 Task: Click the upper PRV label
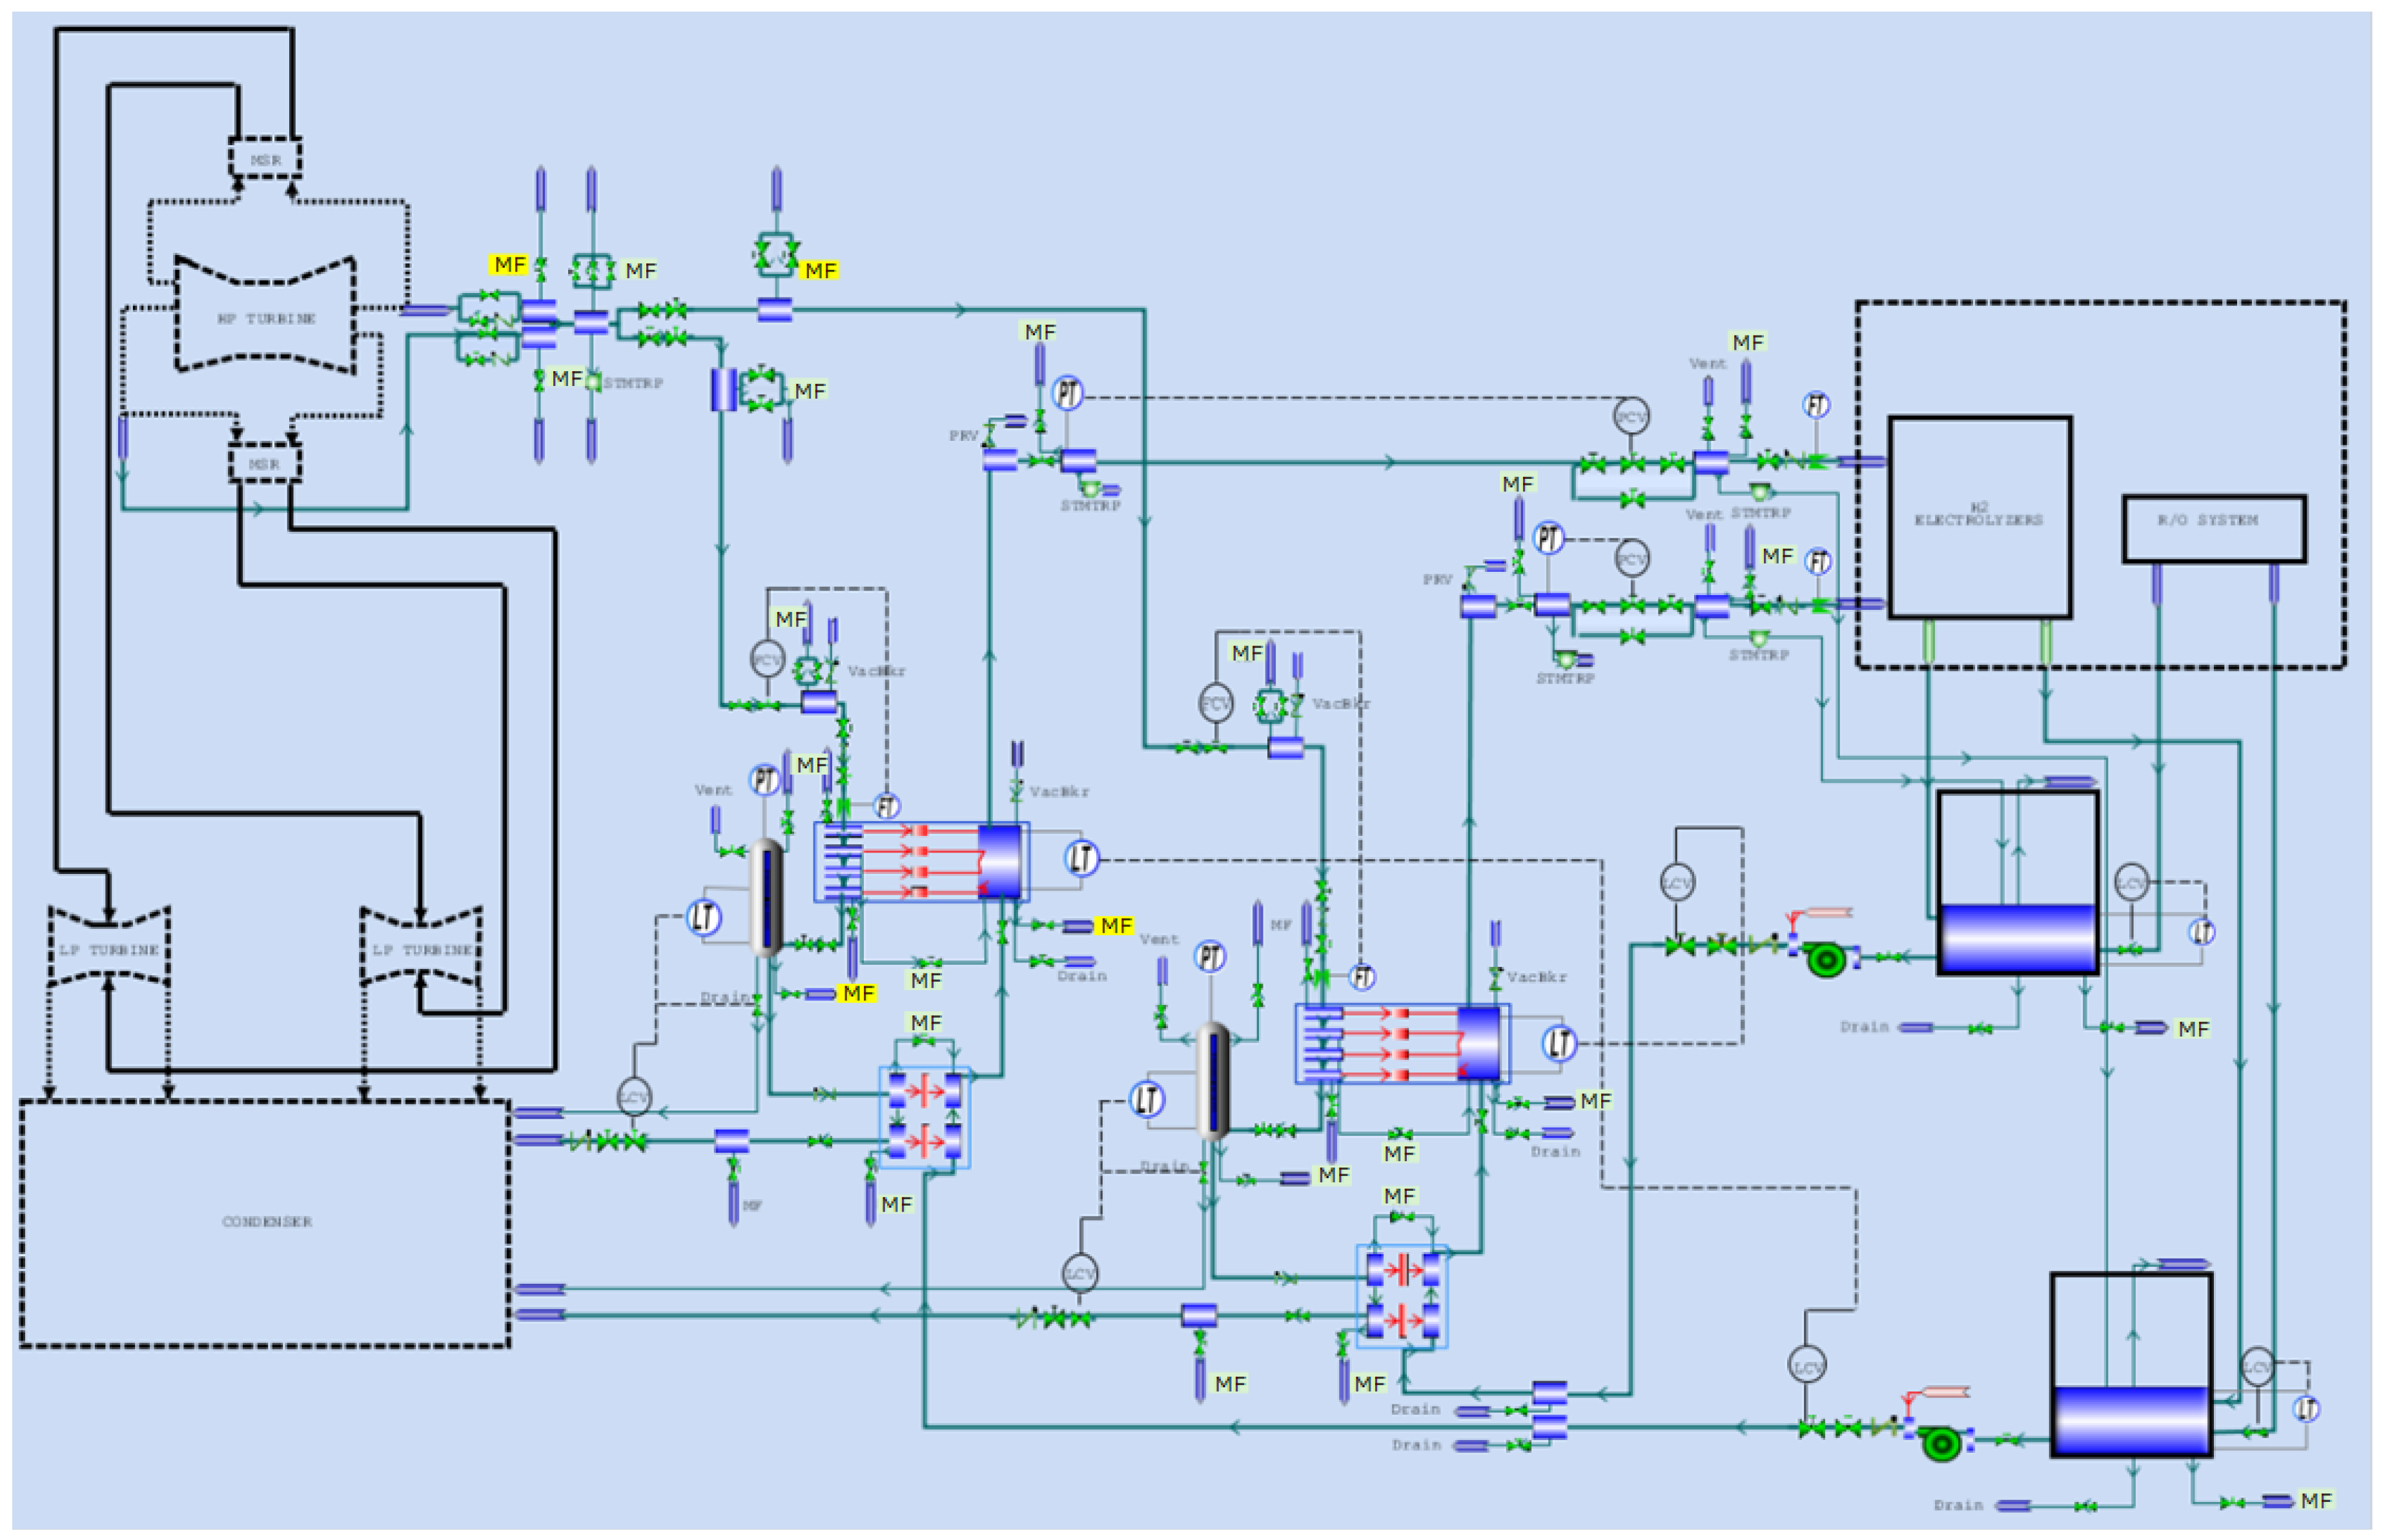(963, 436)
